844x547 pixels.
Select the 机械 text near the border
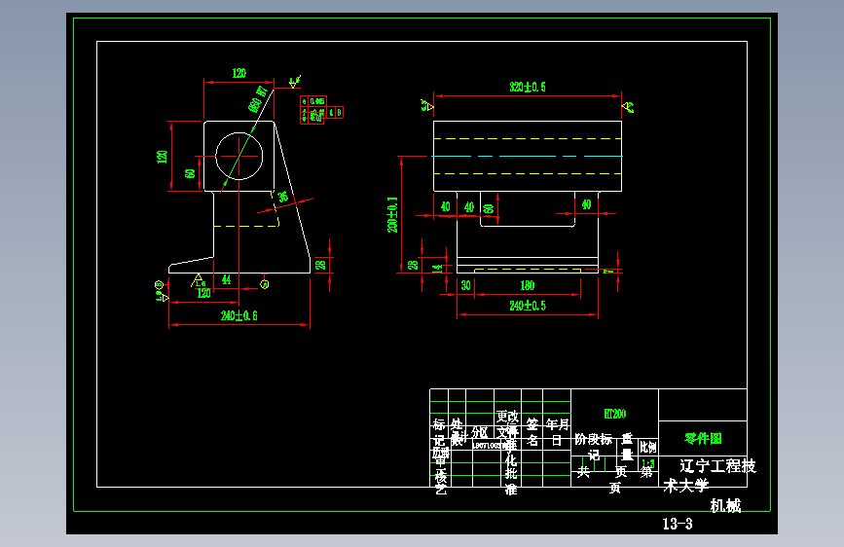725,505
